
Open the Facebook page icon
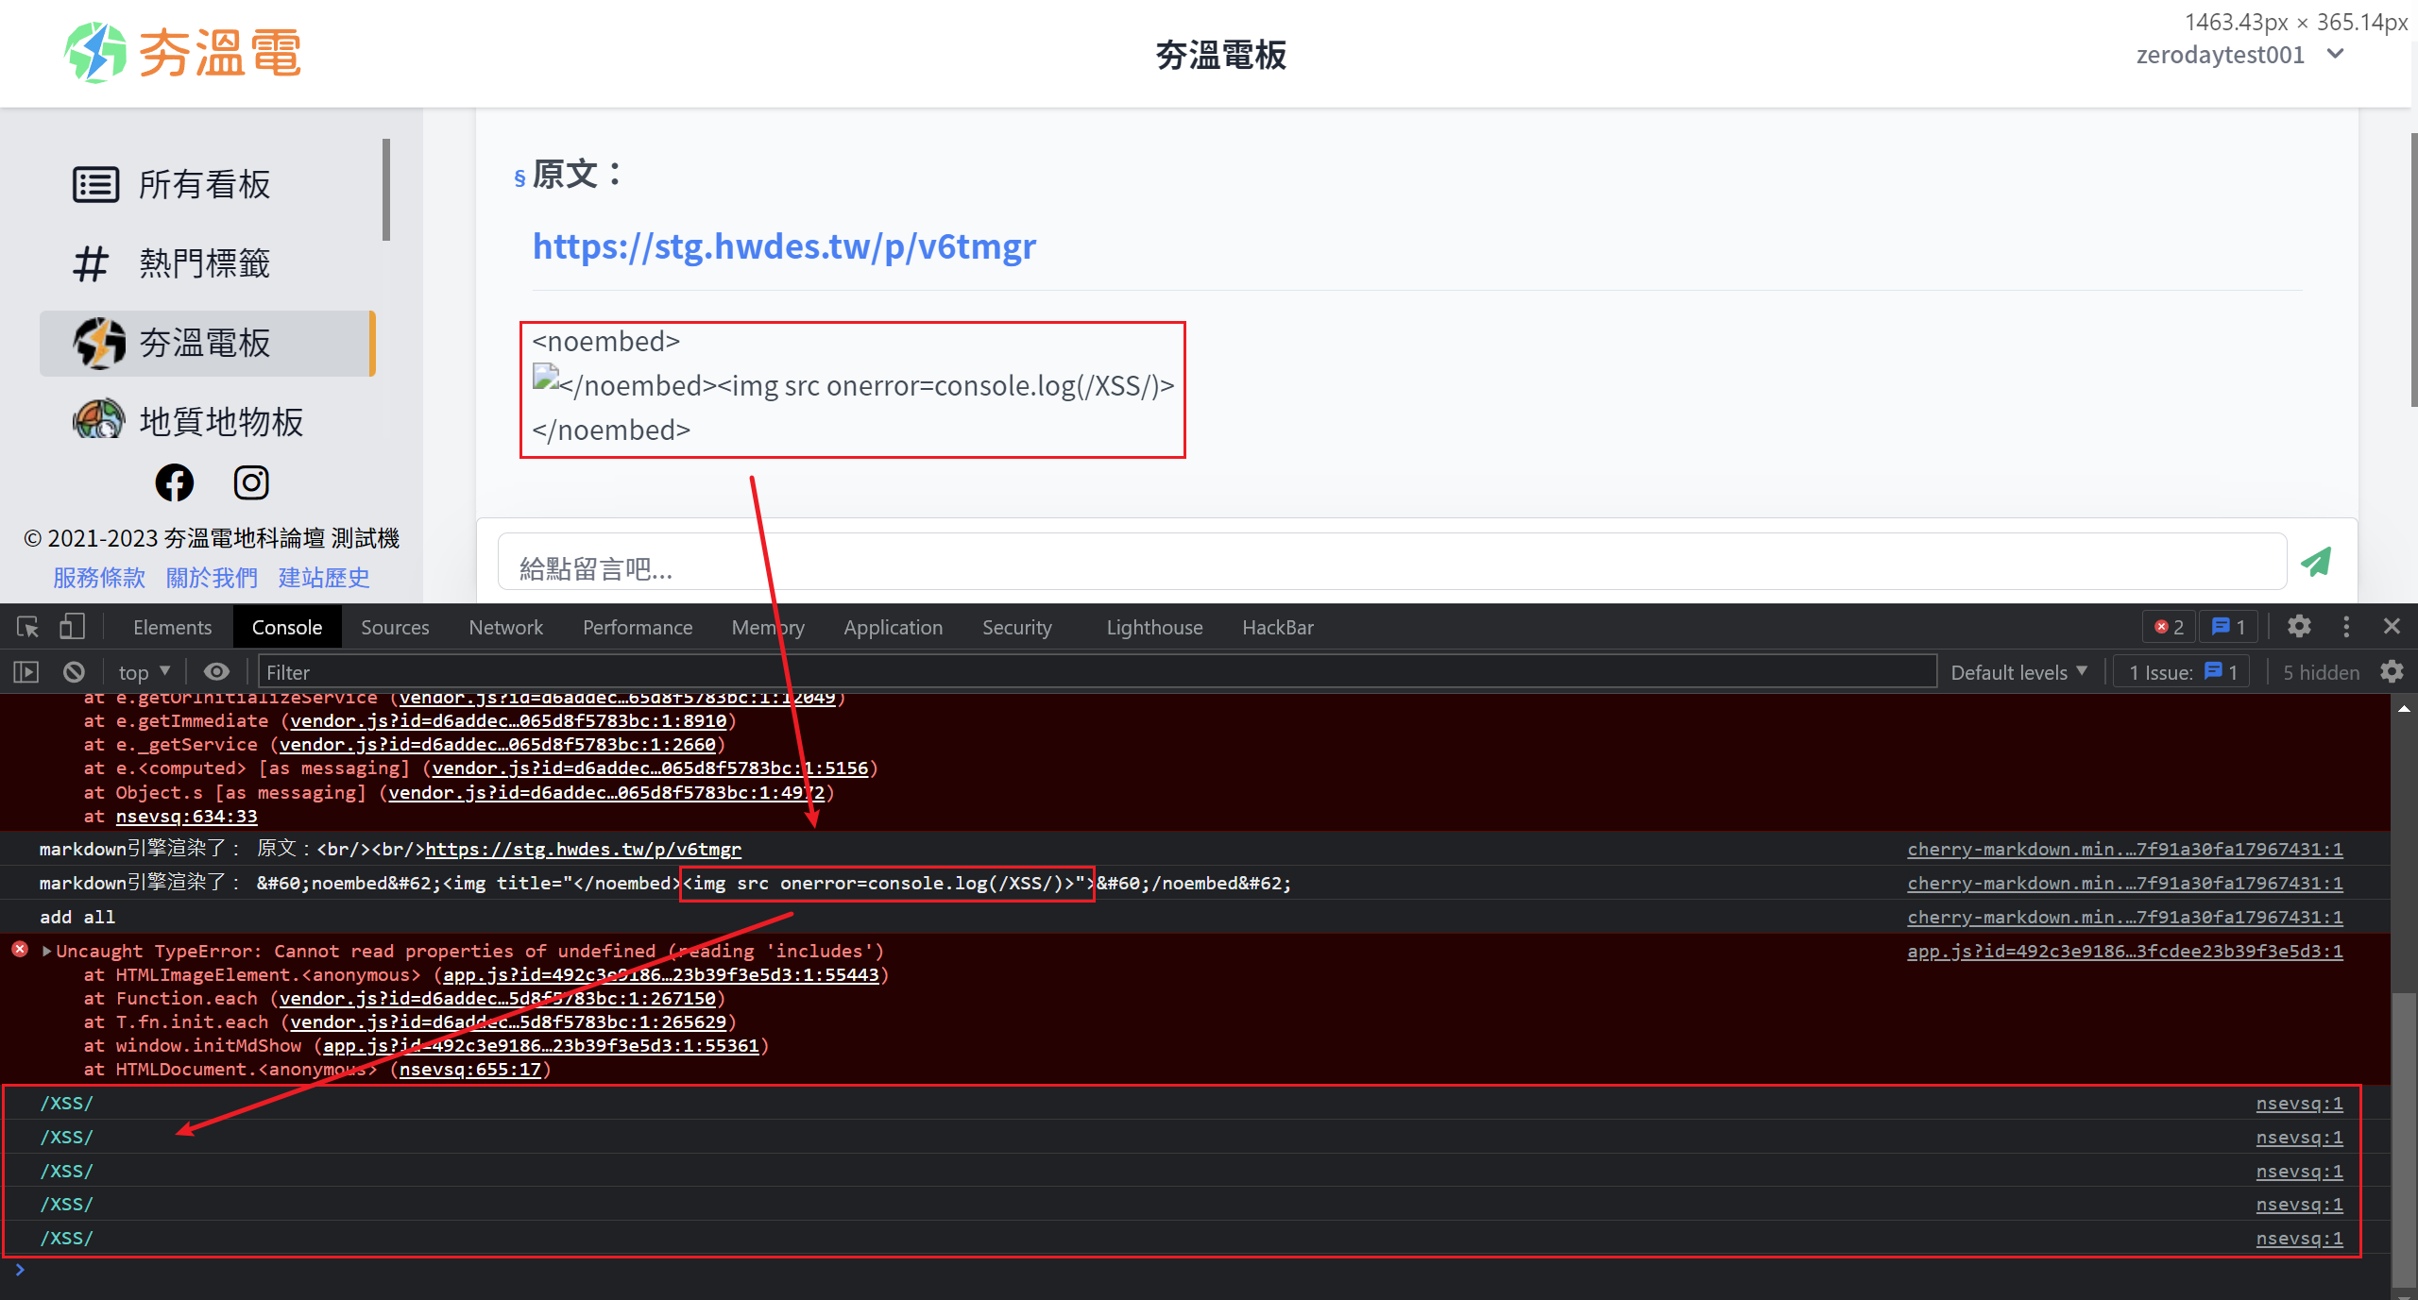tap(175, 482)
